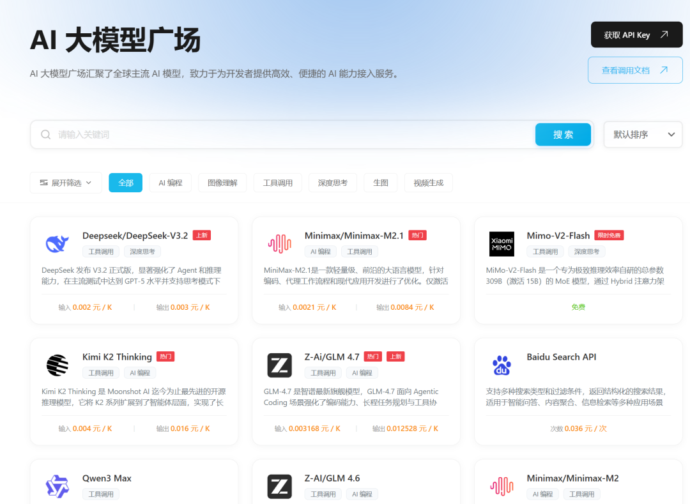Click the 获取 API Key button
This screenshot has height=504, width=690.
point(636,34)
